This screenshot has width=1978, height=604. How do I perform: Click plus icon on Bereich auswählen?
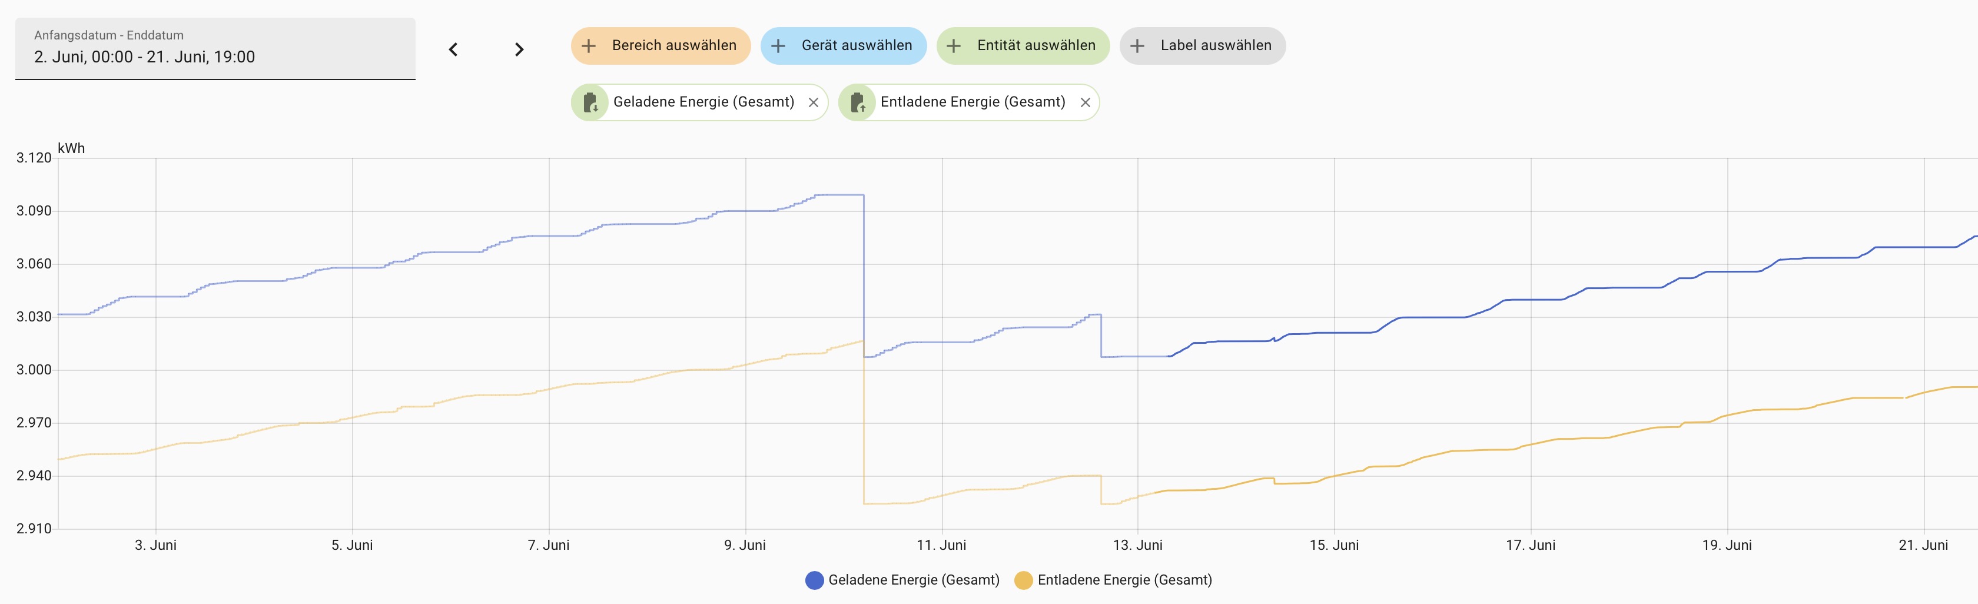point(589,46)
